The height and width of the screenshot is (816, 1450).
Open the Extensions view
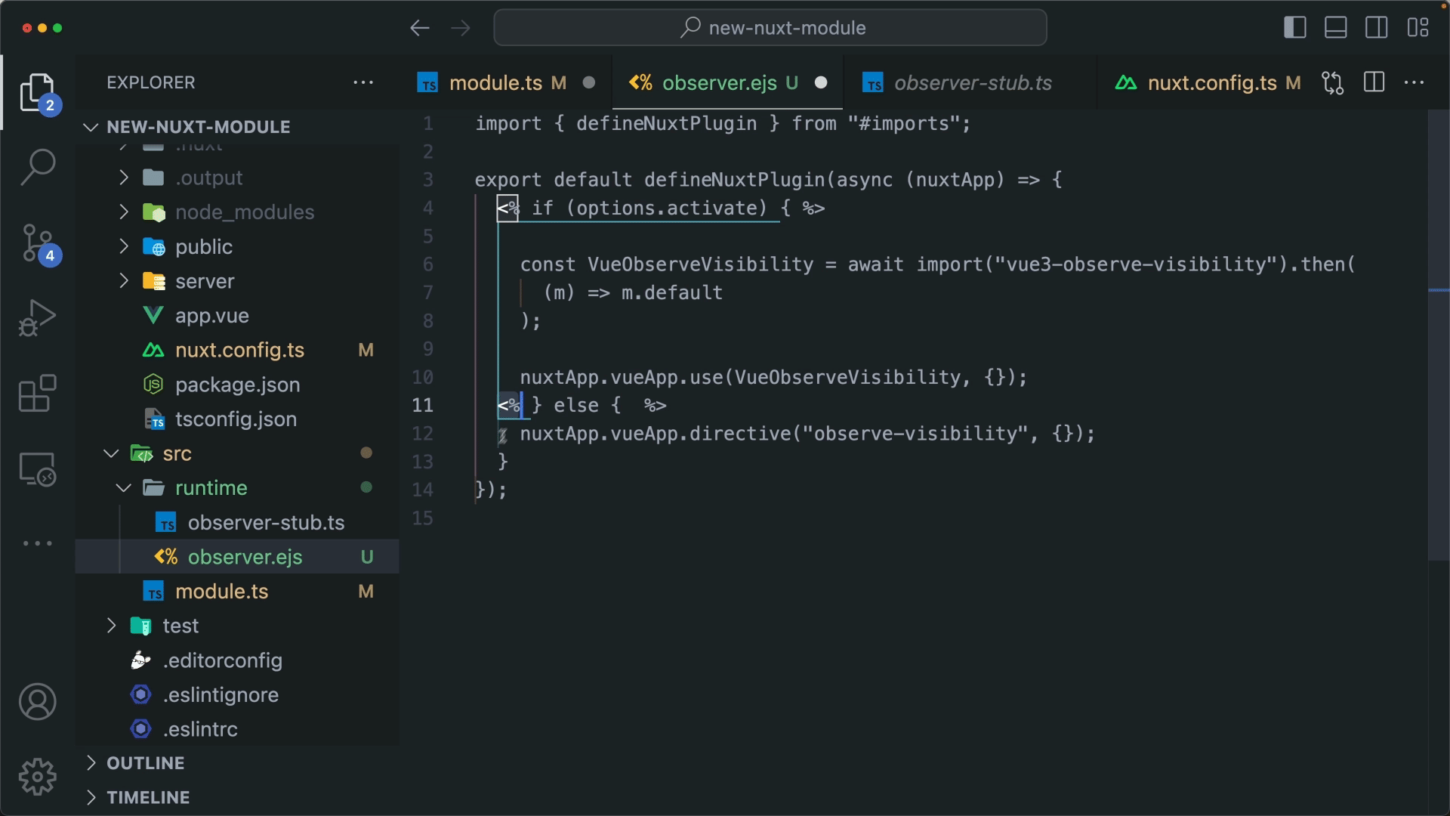38,394
